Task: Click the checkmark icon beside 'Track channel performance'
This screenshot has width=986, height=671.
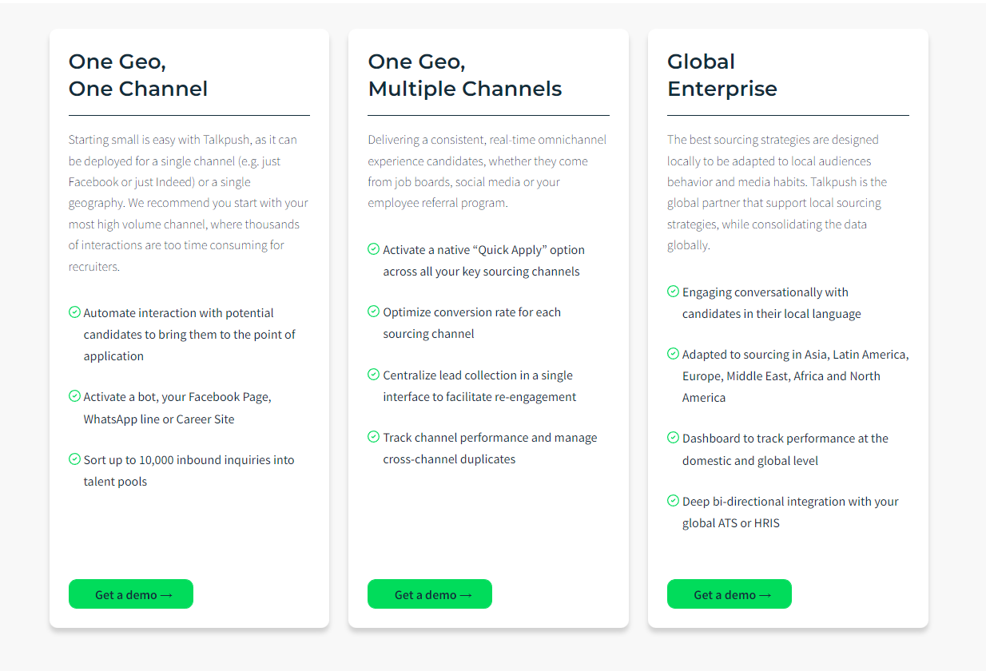Action: [x=373, y=437]
